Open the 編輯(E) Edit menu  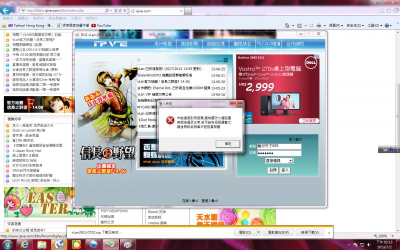23,18
